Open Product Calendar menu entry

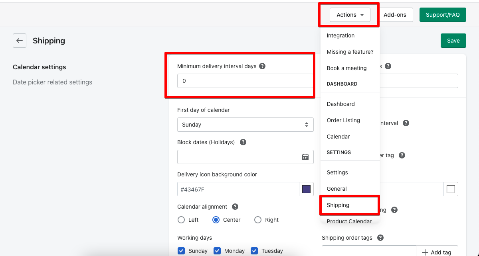[x=349, y=221]
